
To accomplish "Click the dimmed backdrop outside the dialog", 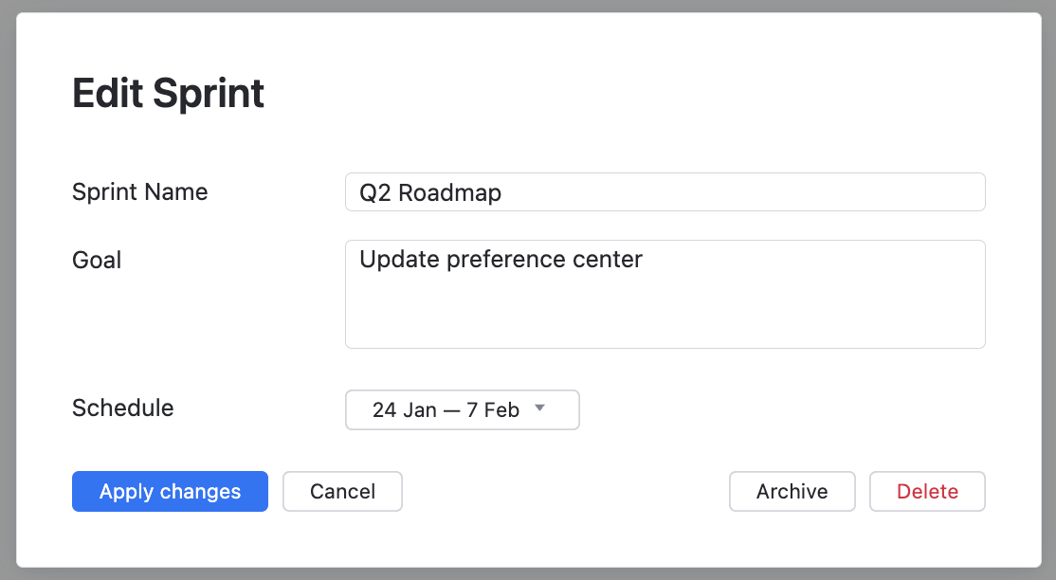I will [x=1047, y=284].
